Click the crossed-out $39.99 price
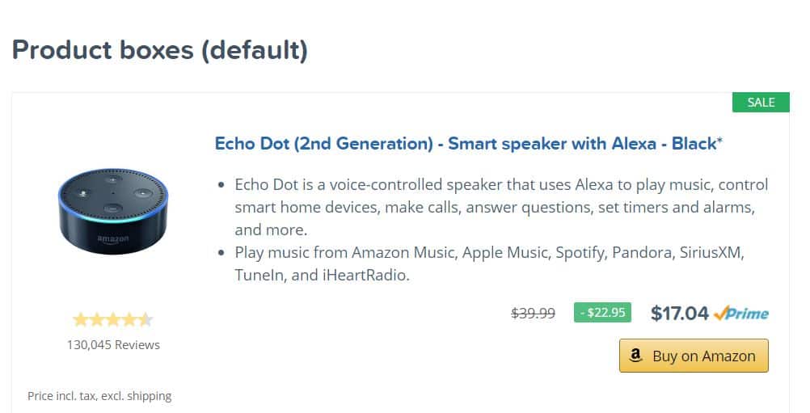Viewport: 810px width, 413px height. (x=533, y=313)
